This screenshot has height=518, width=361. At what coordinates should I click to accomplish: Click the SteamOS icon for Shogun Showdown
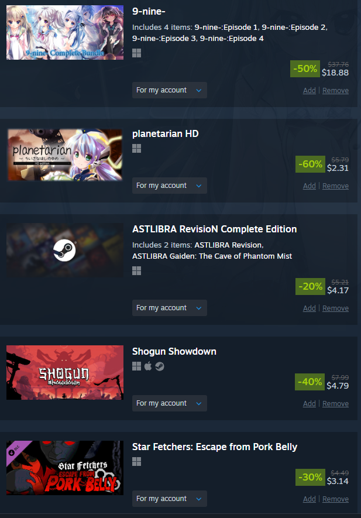coord(160,366)
